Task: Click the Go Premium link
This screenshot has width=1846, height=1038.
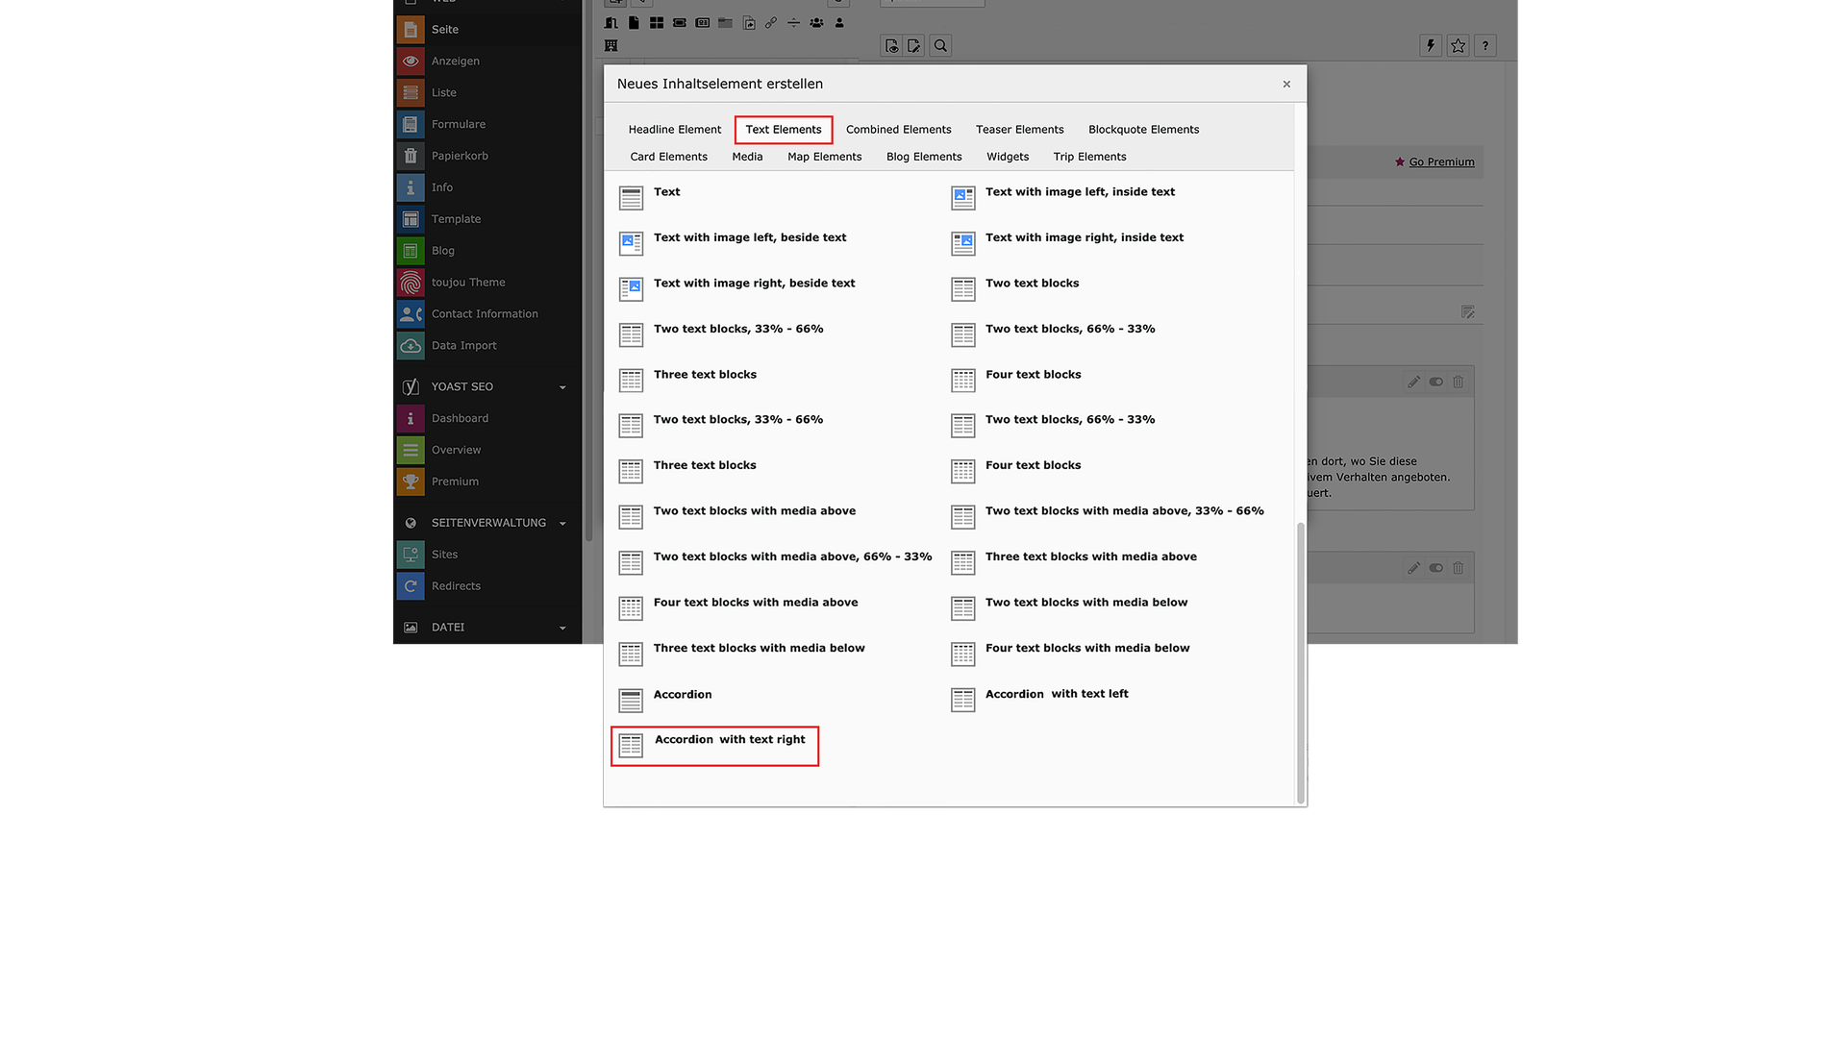Action: 1440,162
